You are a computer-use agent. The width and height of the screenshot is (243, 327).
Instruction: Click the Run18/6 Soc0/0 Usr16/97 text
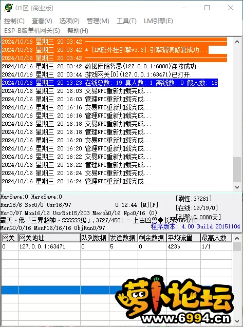click(x=35, y=205)
